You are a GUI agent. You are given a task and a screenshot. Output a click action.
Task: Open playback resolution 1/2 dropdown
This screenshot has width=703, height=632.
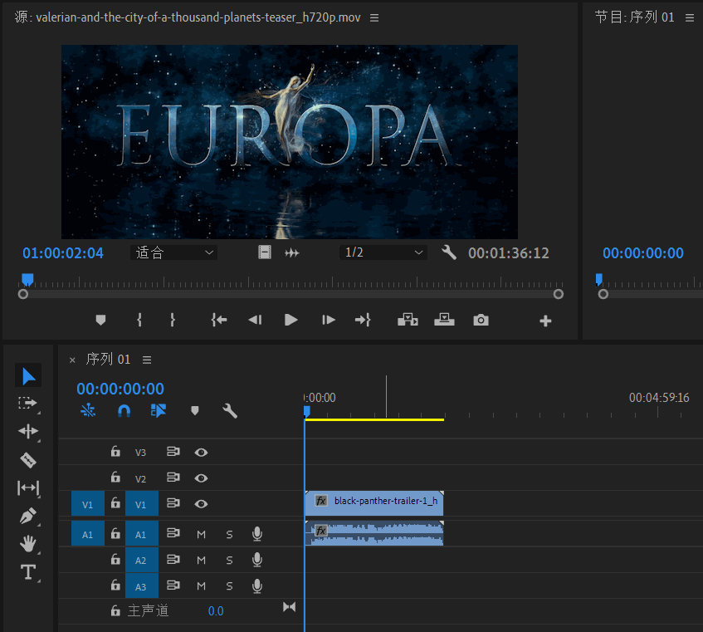click(383, 252)
